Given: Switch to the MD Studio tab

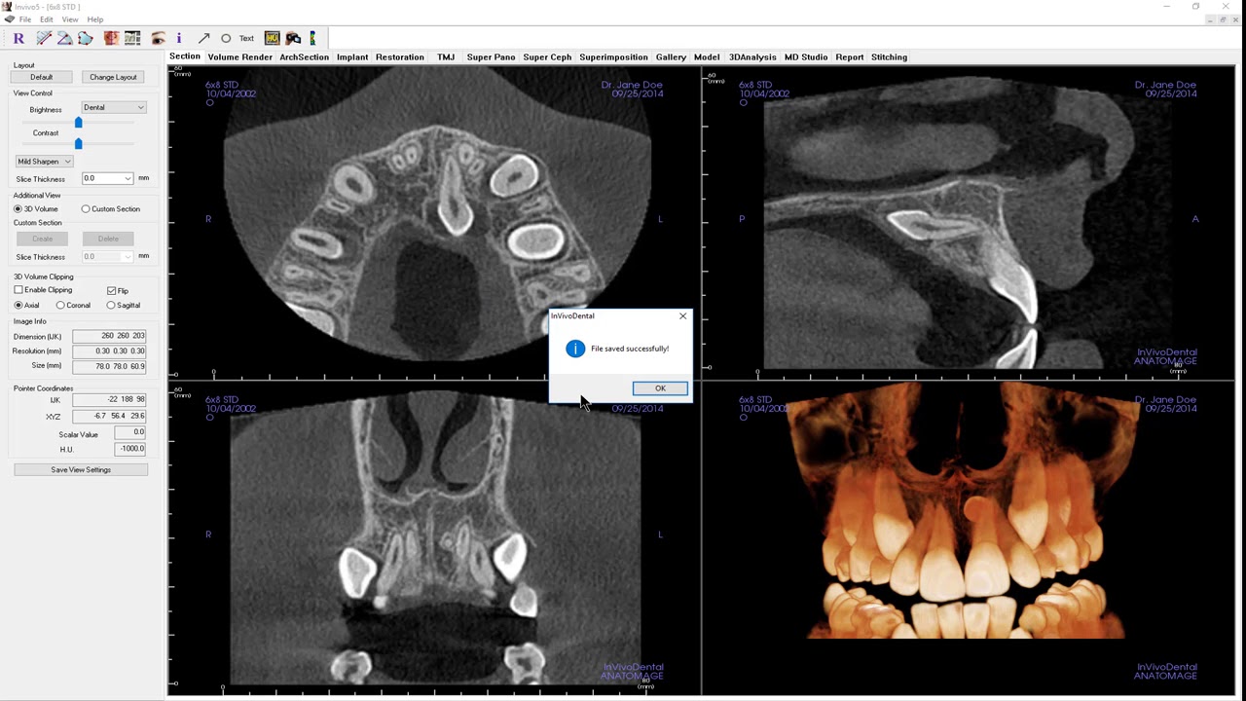Looking at the screenshot, I should (806, 57).
